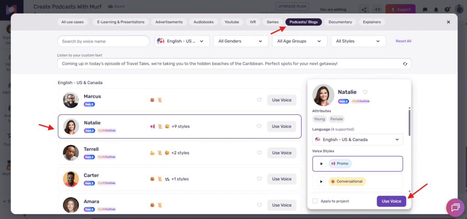Open the All Age Groups dropdown

coord(300,41)
